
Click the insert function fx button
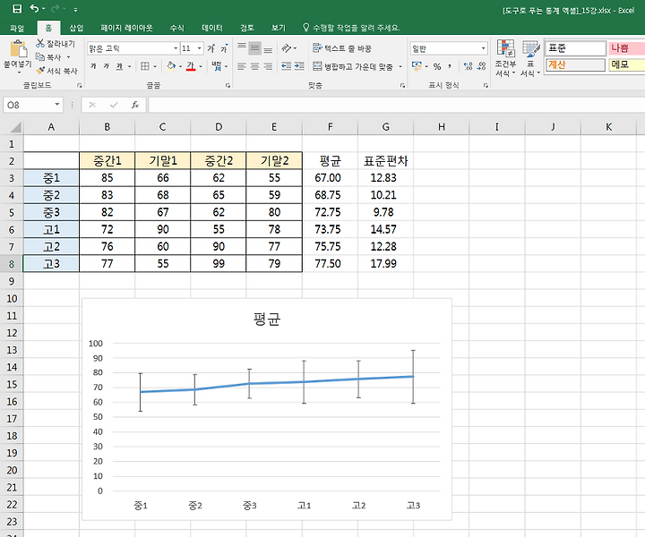pyautogui.click(x=135, y=105)
